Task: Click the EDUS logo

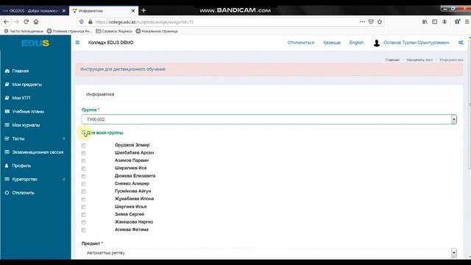Action: tap(35, 43)
